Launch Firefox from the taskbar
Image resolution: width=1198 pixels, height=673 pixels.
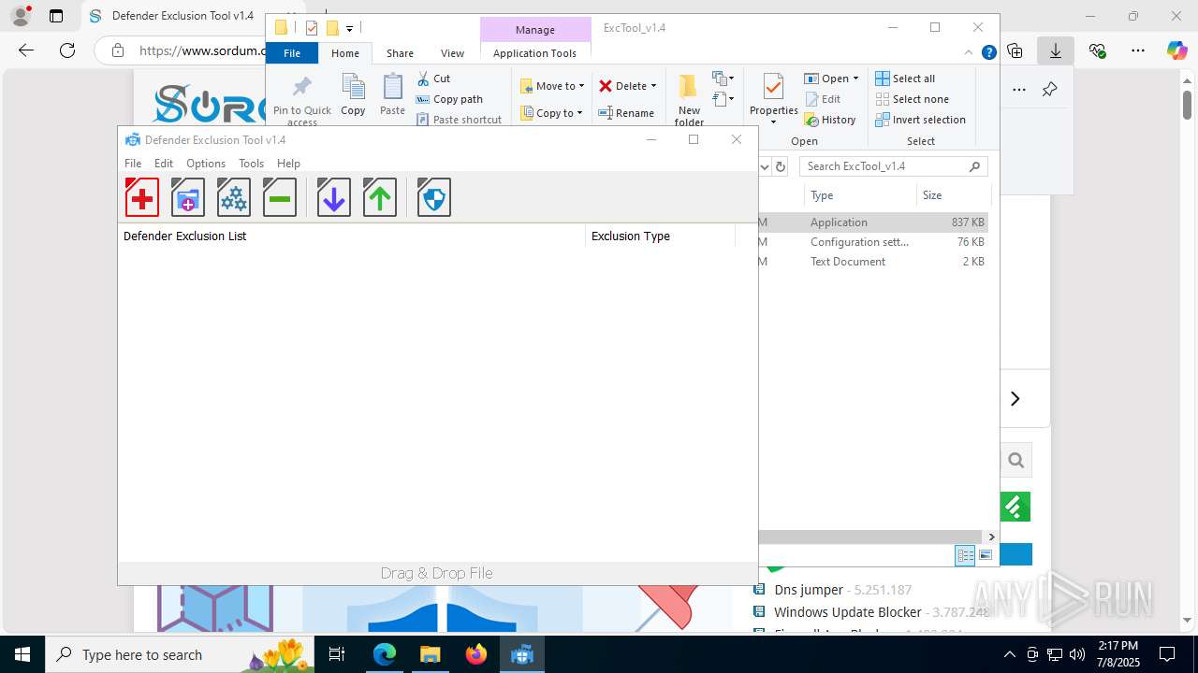tap(476, 654)
